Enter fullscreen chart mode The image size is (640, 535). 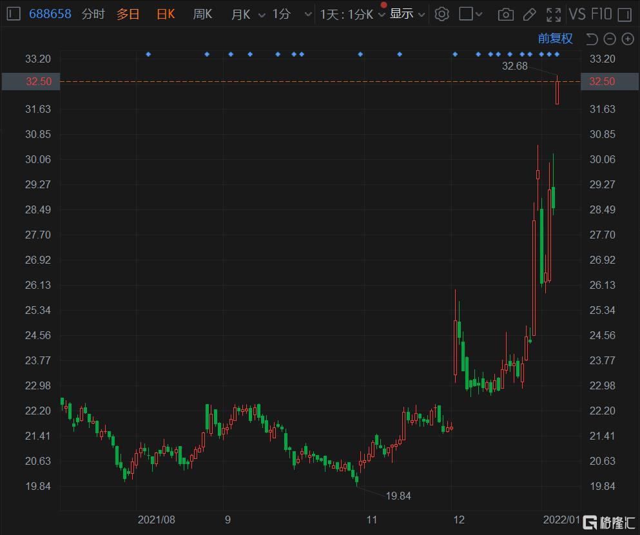(553, 14)
